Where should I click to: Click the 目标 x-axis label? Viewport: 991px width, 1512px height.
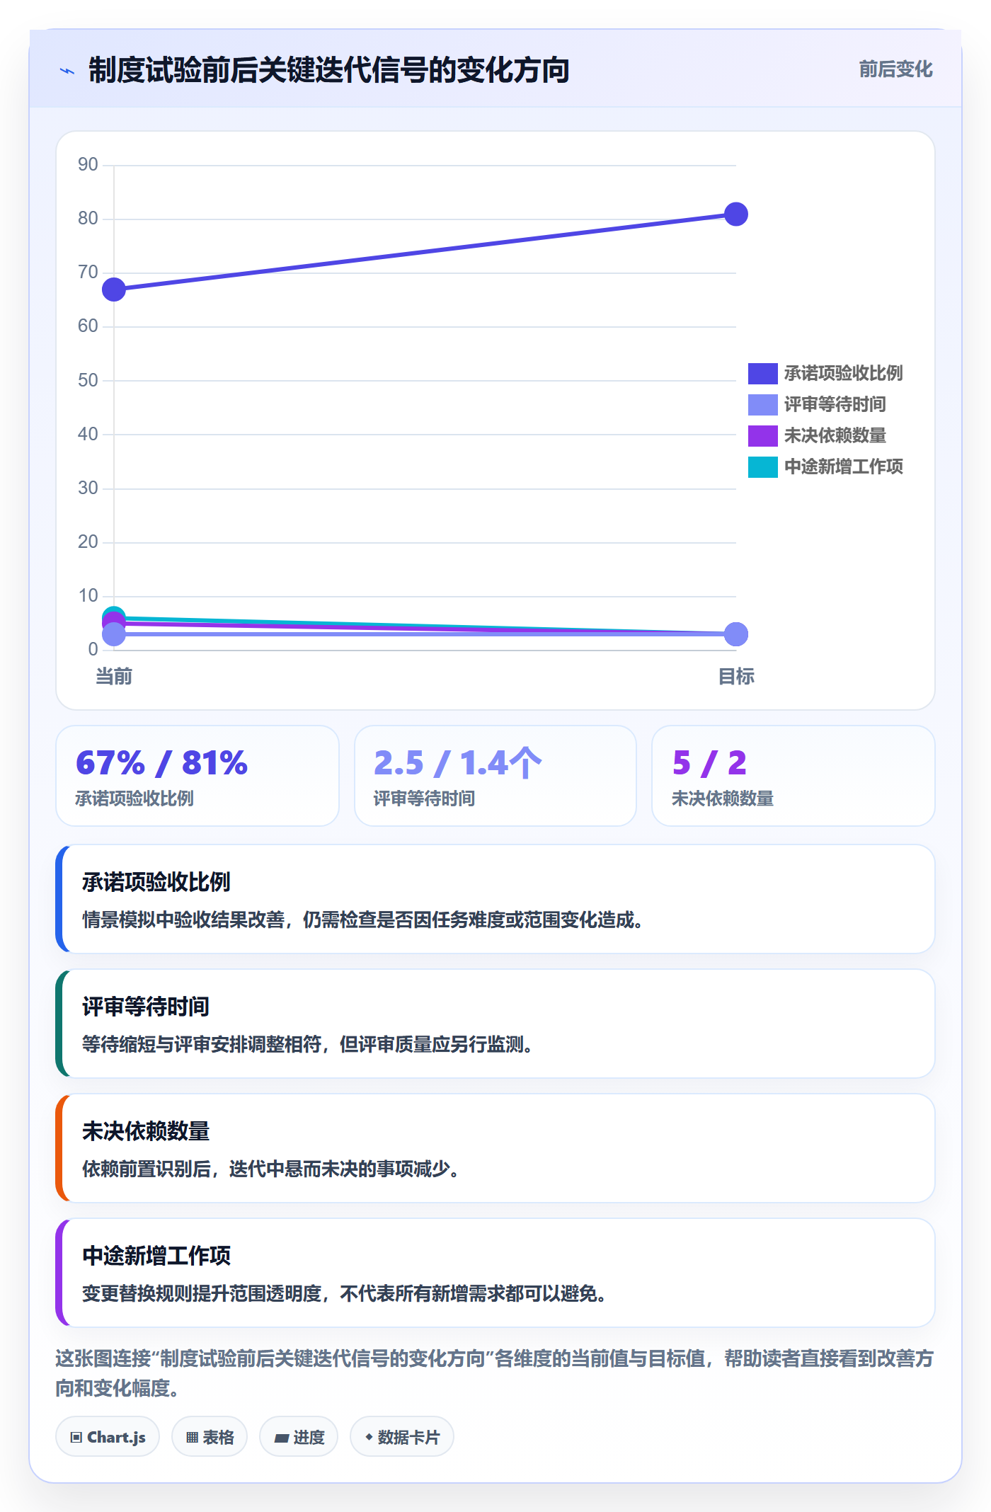click(x=736, y=677)
